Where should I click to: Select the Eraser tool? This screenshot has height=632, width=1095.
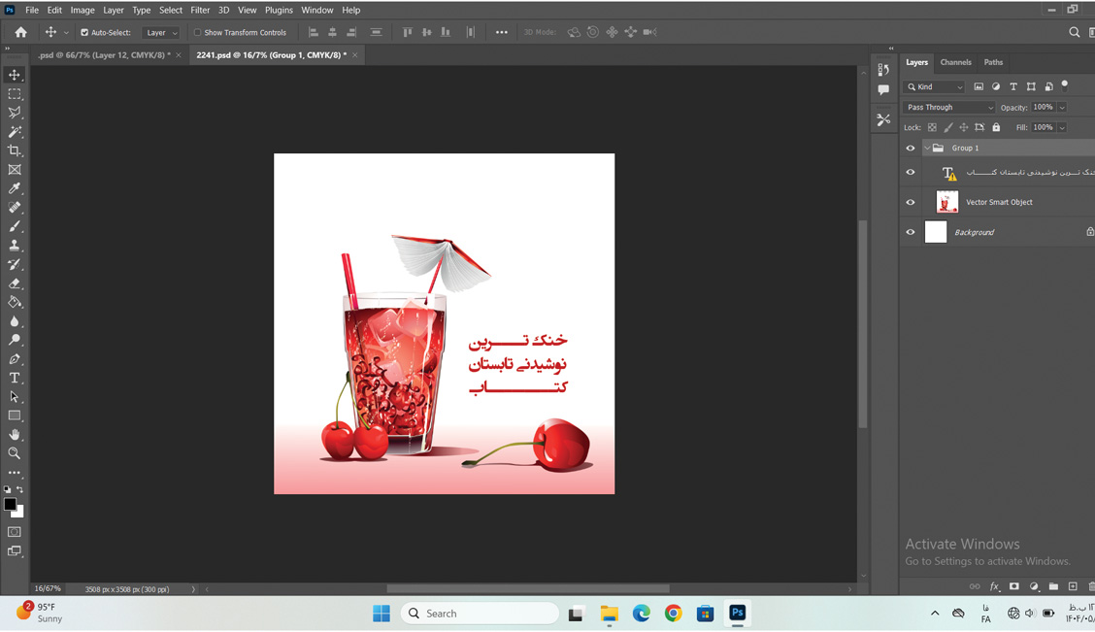(x=14, y=283)
